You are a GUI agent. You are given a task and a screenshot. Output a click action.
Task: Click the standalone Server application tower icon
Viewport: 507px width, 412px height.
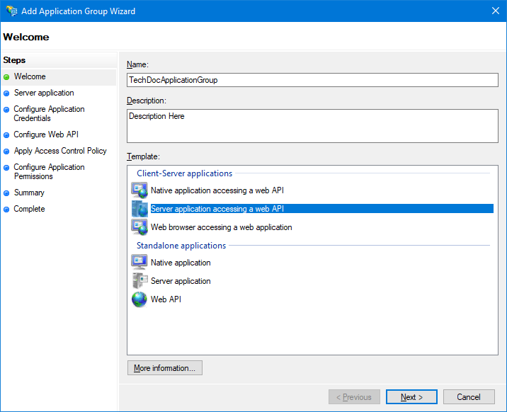click(x=139, y=281)
